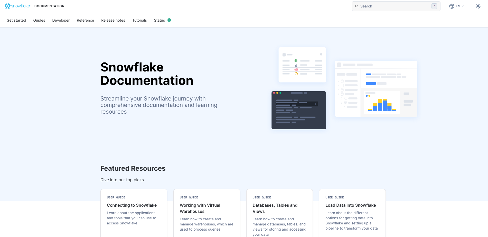Open Load Data into Snowflake card
This screenshot has width=488, height=237.
coord(352,213)
